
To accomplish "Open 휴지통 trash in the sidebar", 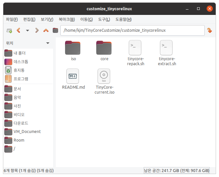I will (28, 70).
